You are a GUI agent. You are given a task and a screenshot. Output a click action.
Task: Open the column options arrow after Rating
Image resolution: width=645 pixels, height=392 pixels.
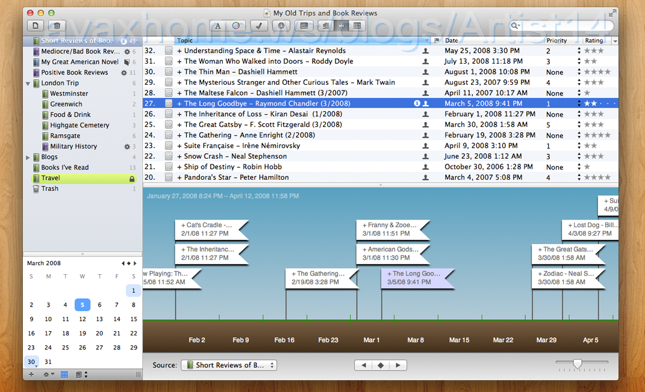615,41
